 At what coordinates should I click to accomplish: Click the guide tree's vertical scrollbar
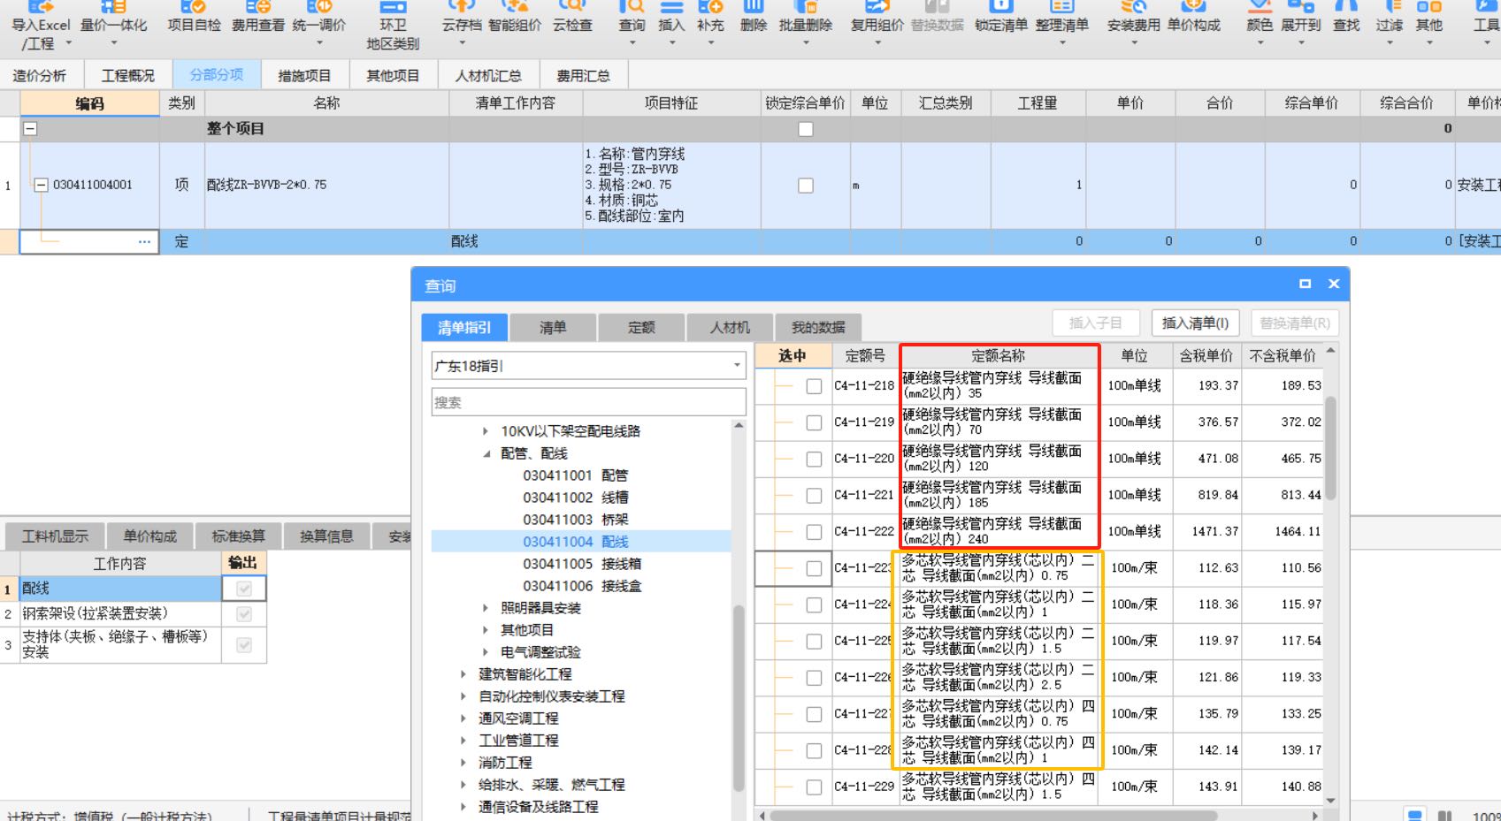(x=739, y=698)
